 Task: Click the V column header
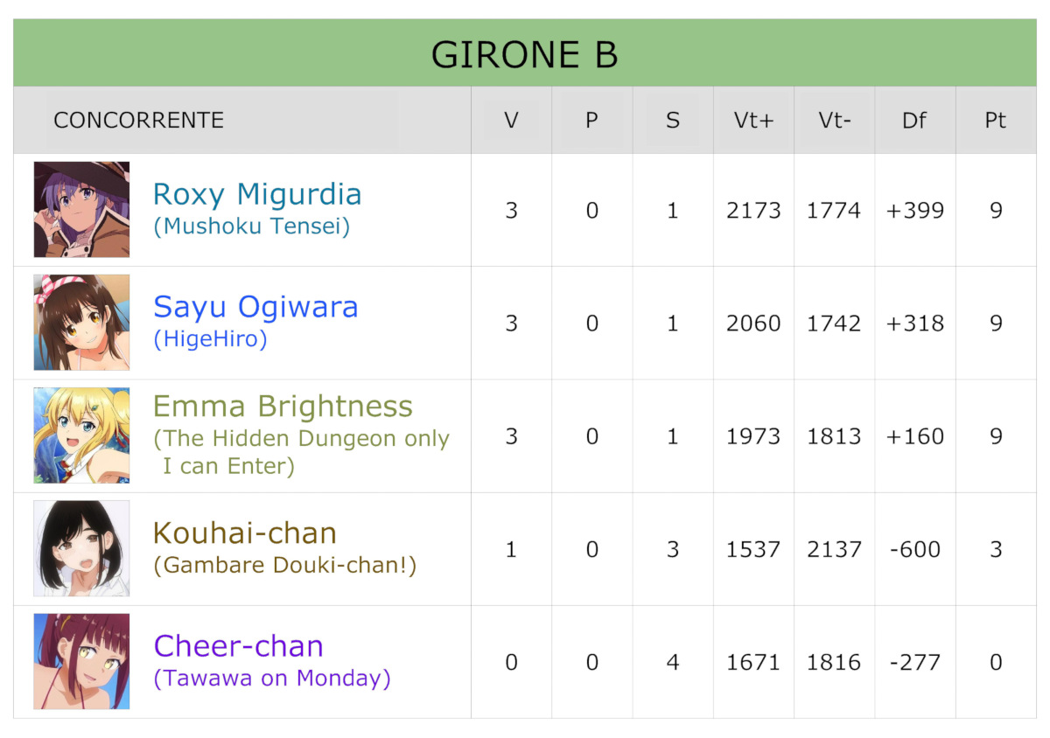(x=511, y=121)
